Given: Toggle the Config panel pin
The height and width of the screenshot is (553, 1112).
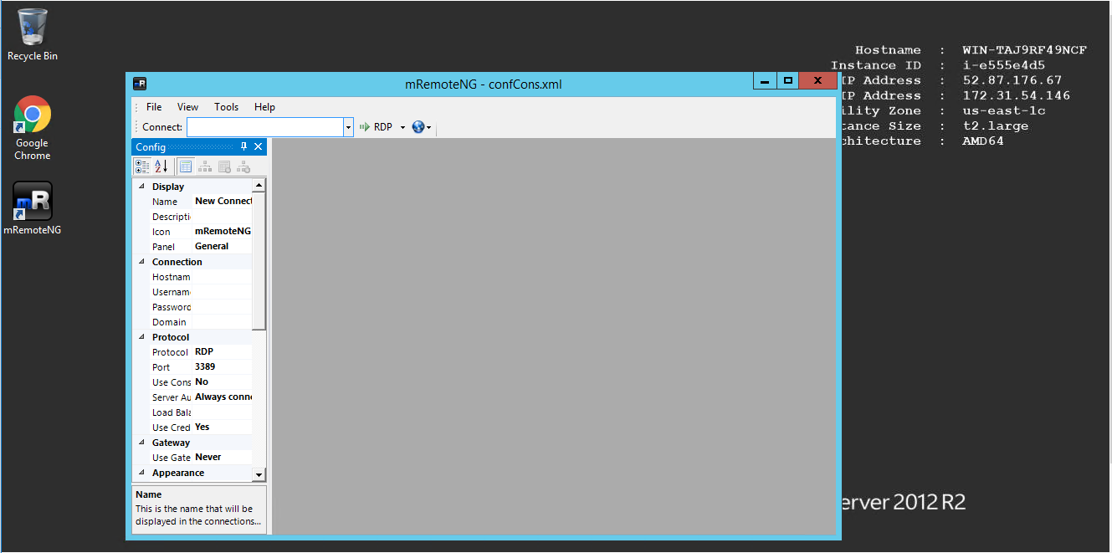Looking at the screenshot, I should pyautogui.click(x=244, y=146).
